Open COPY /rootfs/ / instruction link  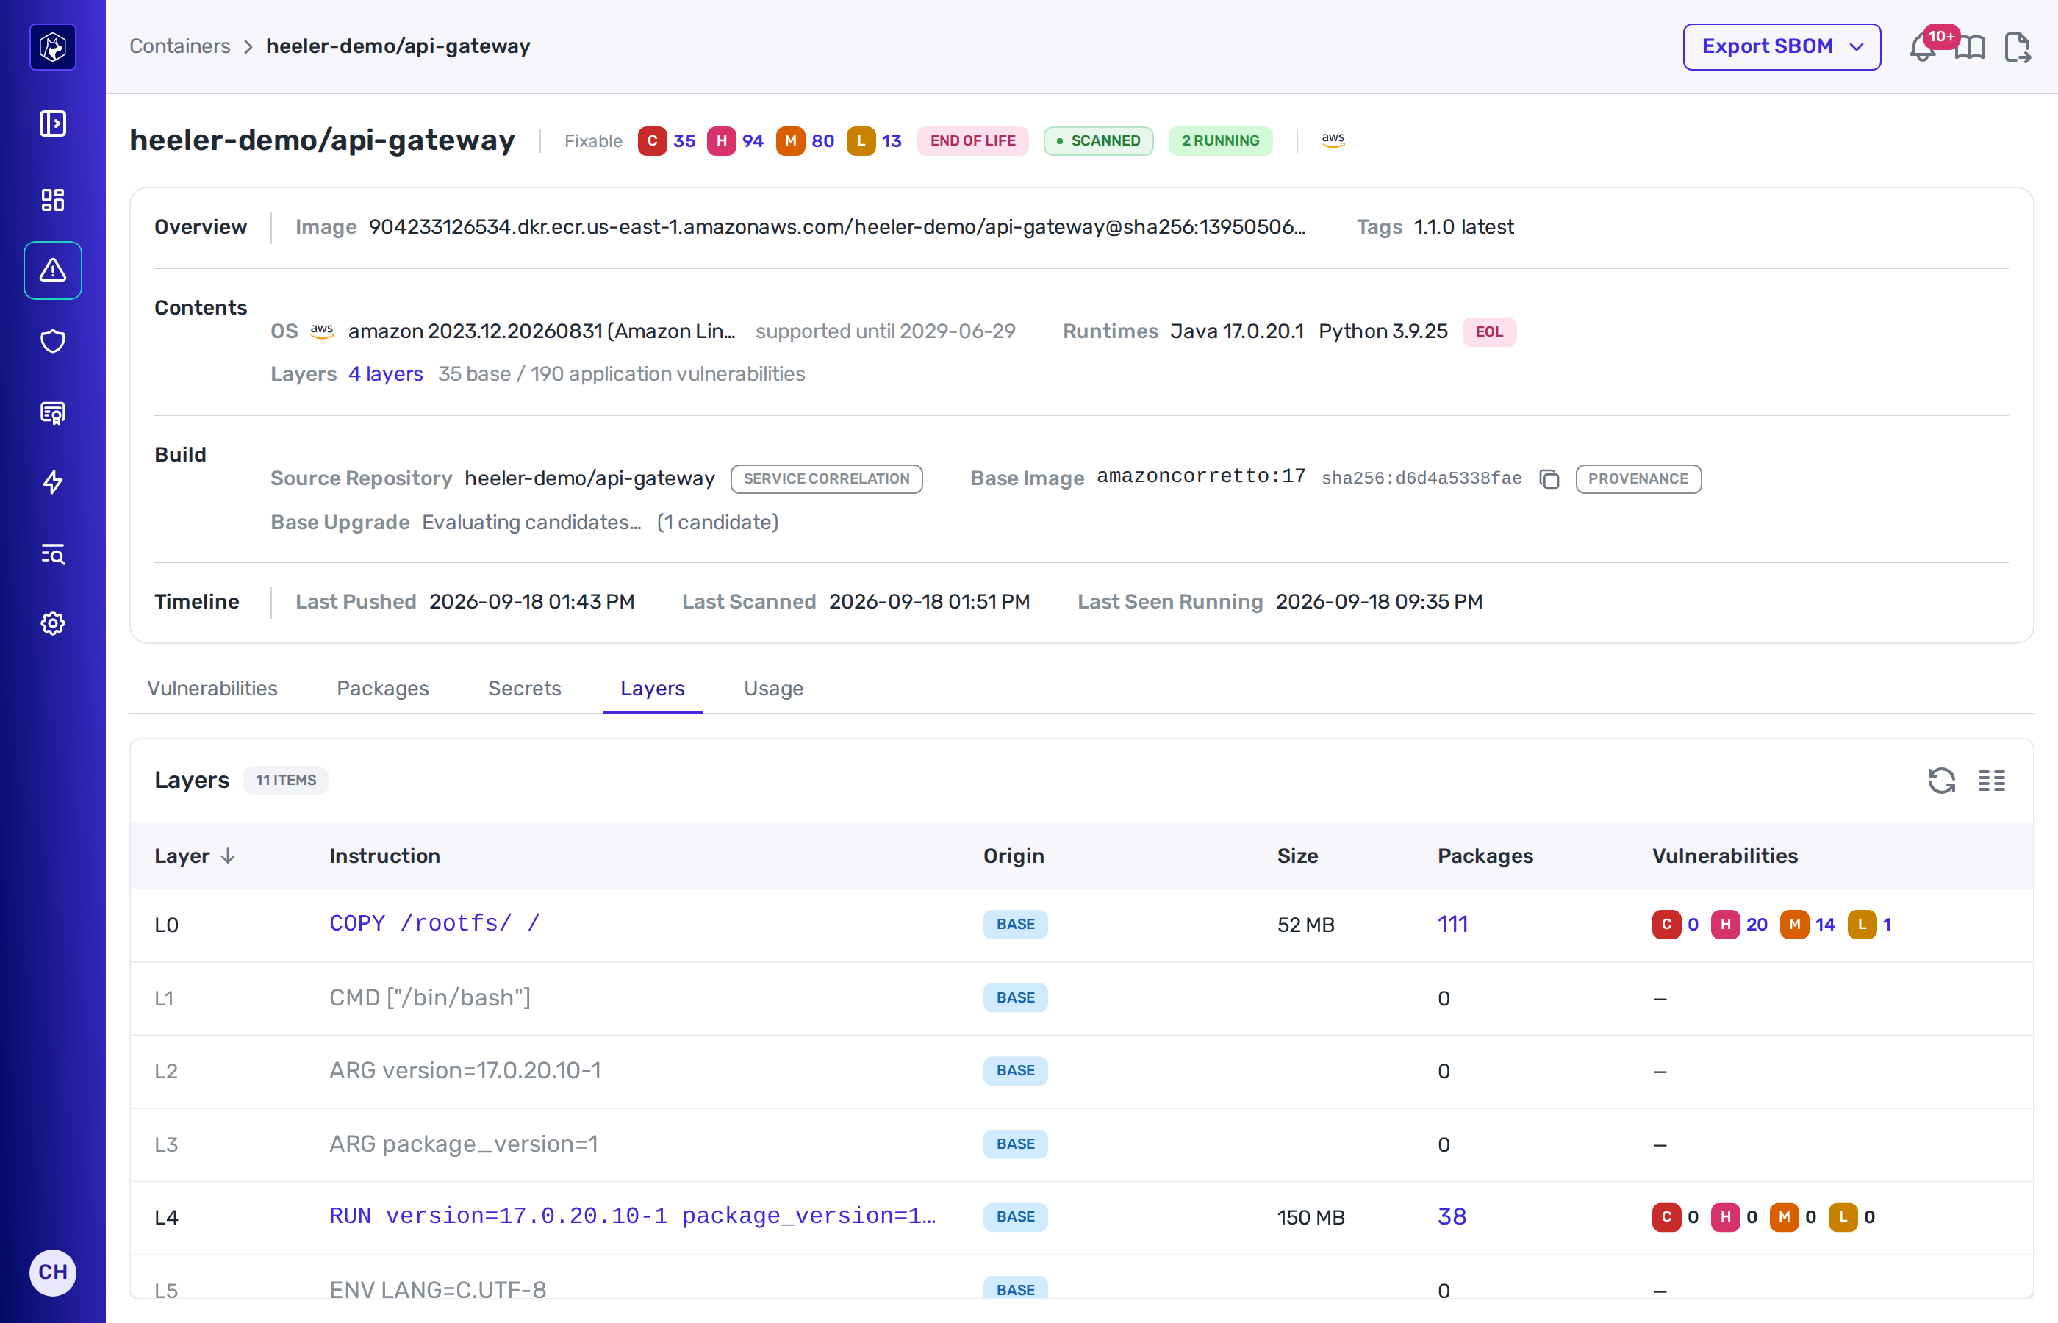(434, 923)
